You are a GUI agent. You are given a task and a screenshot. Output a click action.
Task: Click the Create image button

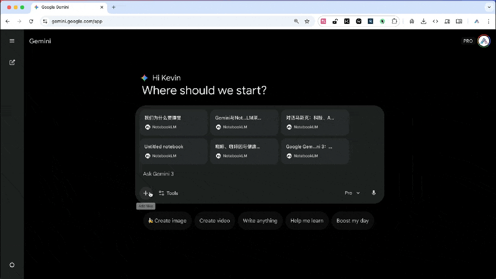167,221
